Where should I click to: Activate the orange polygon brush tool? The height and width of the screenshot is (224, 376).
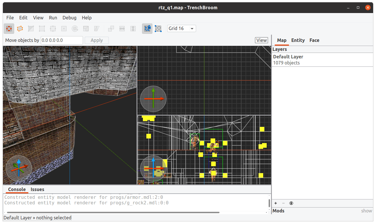coord(20,29)
